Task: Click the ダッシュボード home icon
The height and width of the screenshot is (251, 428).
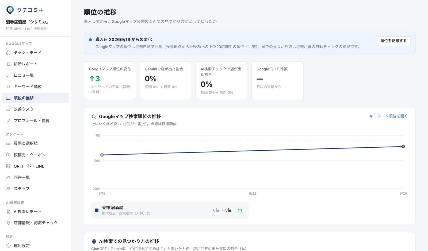Action: pyautogui.click(x=8, y=53)
